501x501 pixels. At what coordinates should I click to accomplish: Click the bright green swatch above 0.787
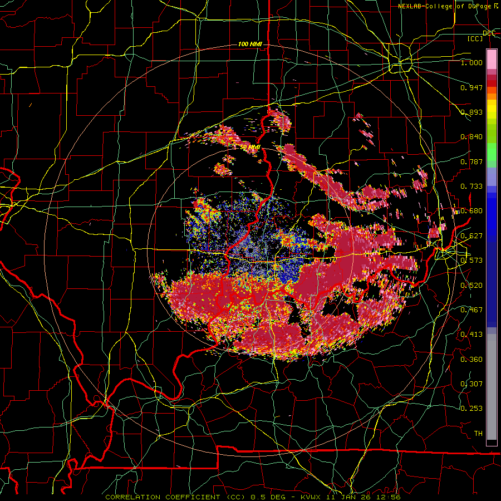pos(492,152)
